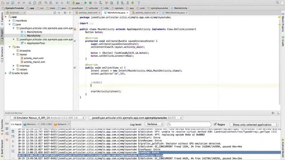Collapse the layout folder node
Viewport: 285px width, 160px height.
(14, 54)
